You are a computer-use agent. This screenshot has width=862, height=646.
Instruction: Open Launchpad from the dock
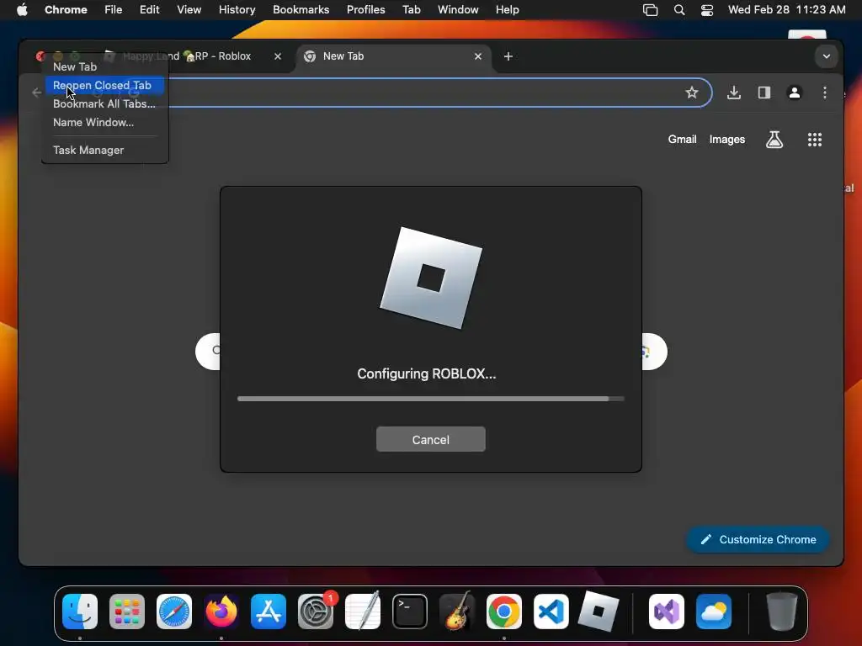[x=127, y=612]
